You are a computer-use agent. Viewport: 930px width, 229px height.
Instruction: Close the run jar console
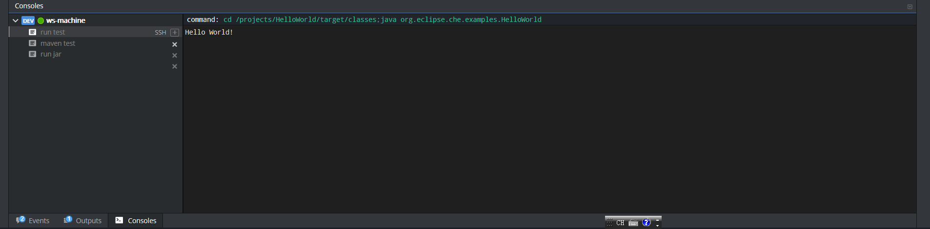click(175, 56)
